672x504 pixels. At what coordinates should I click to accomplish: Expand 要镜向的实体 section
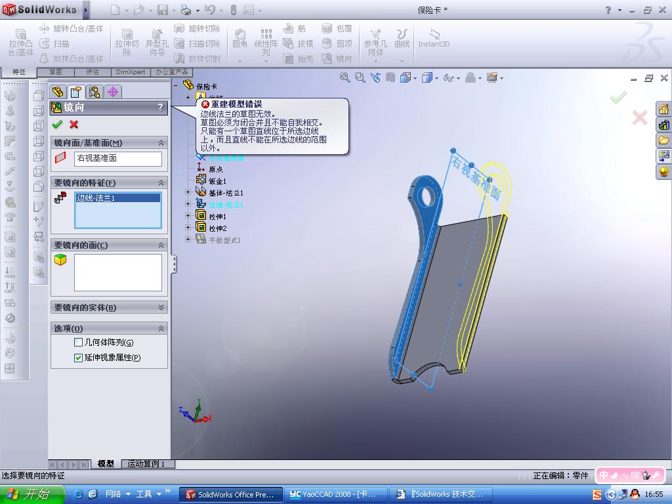(161, 307)
